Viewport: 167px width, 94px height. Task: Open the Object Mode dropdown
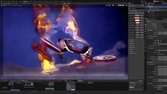pos(5,5)
